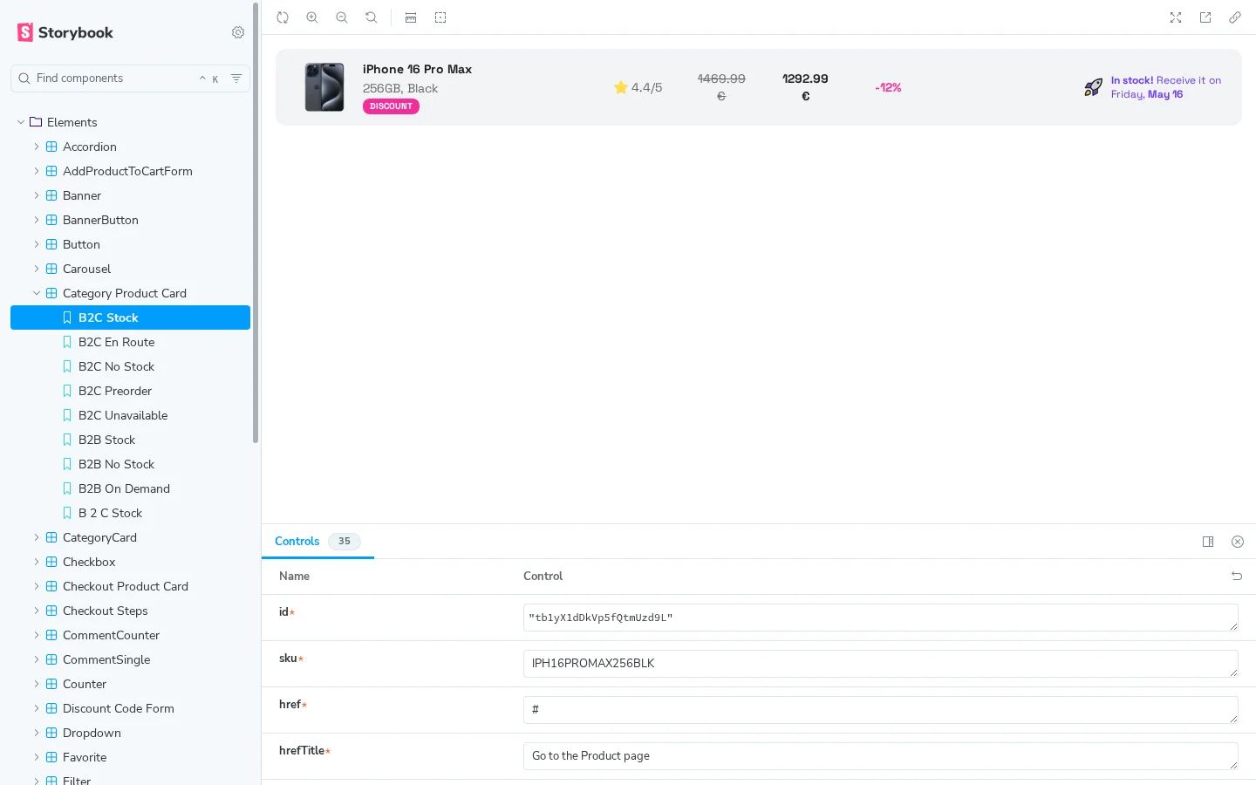
Task: Remount the component with the reload icon
Action: coord(283,17)
